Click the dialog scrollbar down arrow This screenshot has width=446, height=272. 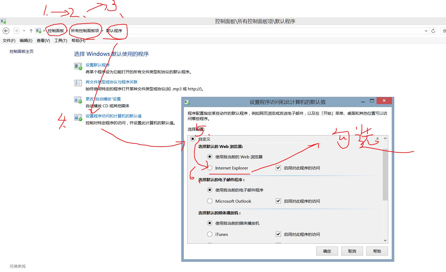(385, 240)
